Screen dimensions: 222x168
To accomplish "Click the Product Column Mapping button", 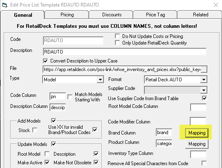I will point(197,144).
